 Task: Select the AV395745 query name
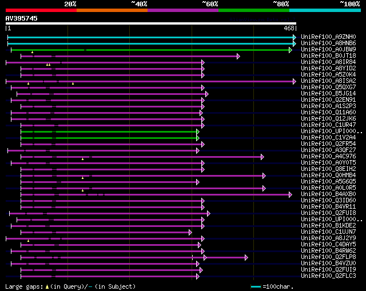[x=22, y=18]
